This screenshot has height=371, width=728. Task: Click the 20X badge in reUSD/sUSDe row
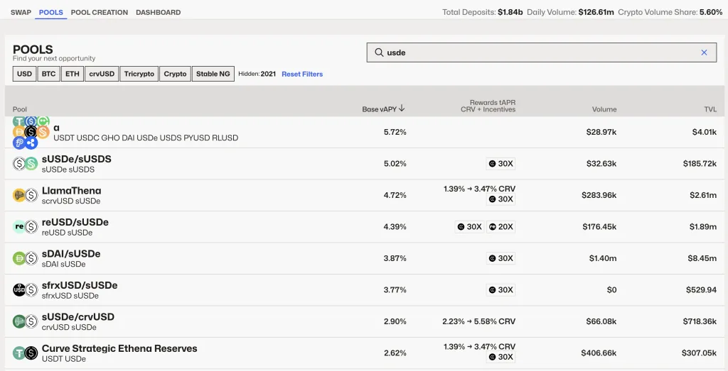[x=501, y=226]
